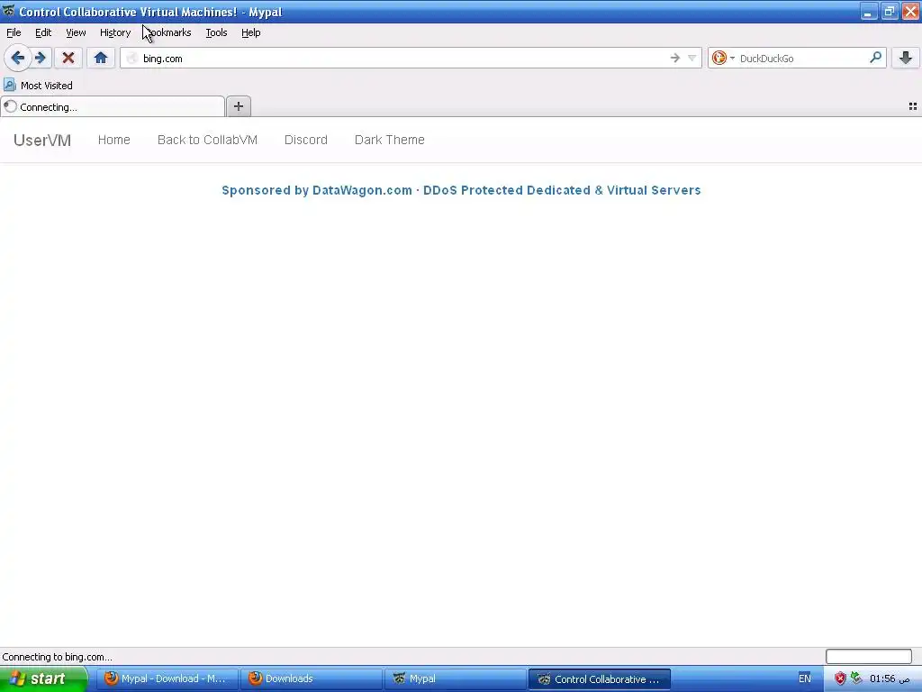Go back using the back arrow button
Screen dimensions: 922x692
(18, 58)
